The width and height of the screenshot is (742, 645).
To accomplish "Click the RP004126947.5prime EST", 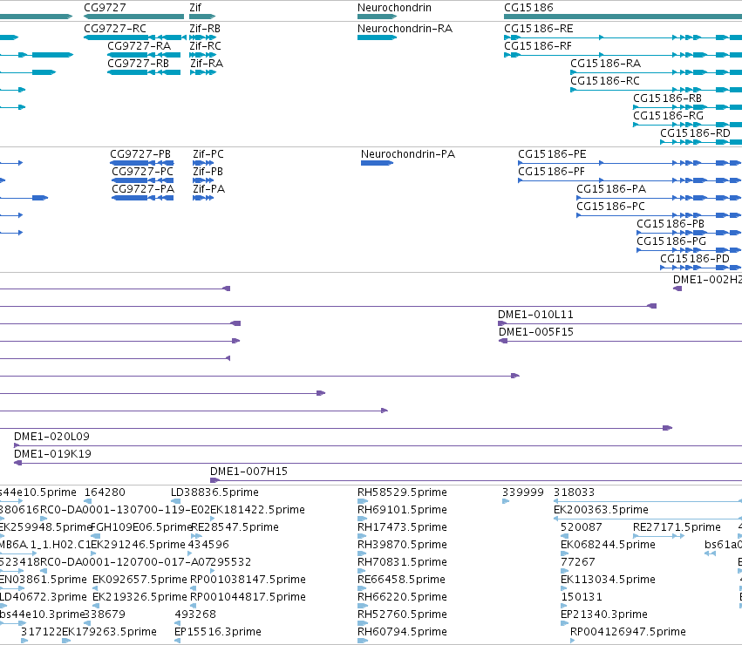I will tap(628, 633).
